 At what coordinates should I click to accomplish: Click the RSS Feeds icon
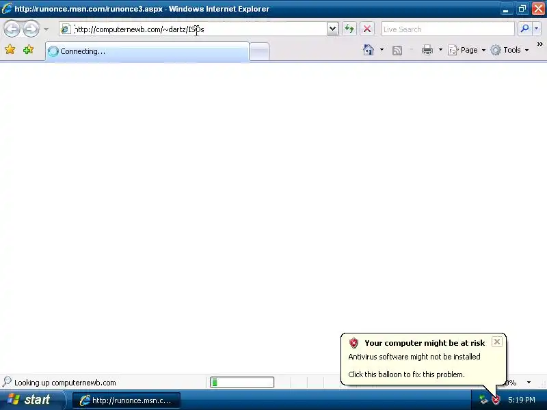[x=397, y=50]
